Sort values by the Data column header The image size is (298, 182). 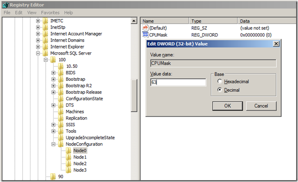coord(267,21)
